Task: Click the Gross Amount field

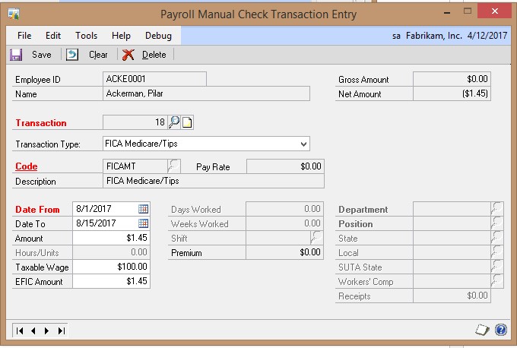Action: tap(452, 79)
